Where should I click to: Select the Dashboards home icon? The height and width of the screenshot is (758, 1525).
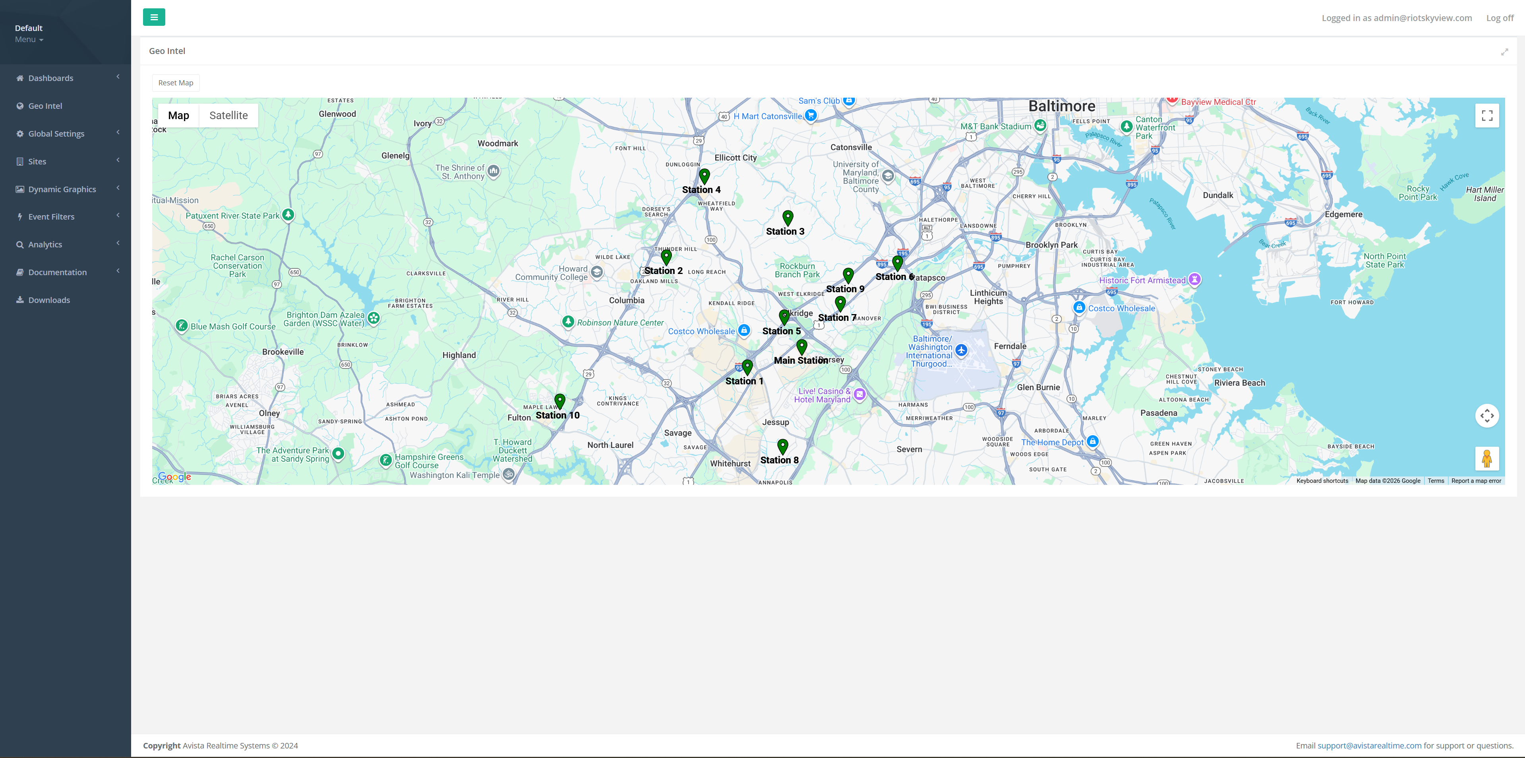tap(19, 77)
